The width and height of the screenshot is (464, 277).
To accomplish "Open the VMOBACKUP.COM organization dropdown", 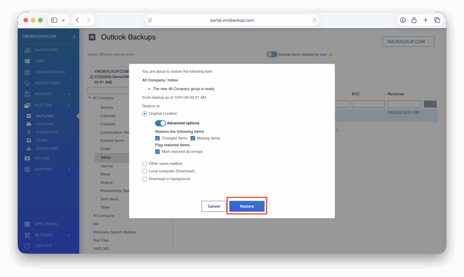I will [x=408, y=42].
